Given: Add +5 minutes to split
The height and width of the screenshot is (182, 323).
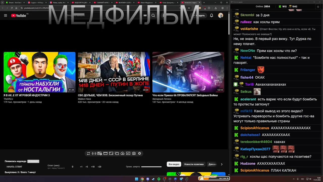Looking at the screenshot, I should pos(87,167).
